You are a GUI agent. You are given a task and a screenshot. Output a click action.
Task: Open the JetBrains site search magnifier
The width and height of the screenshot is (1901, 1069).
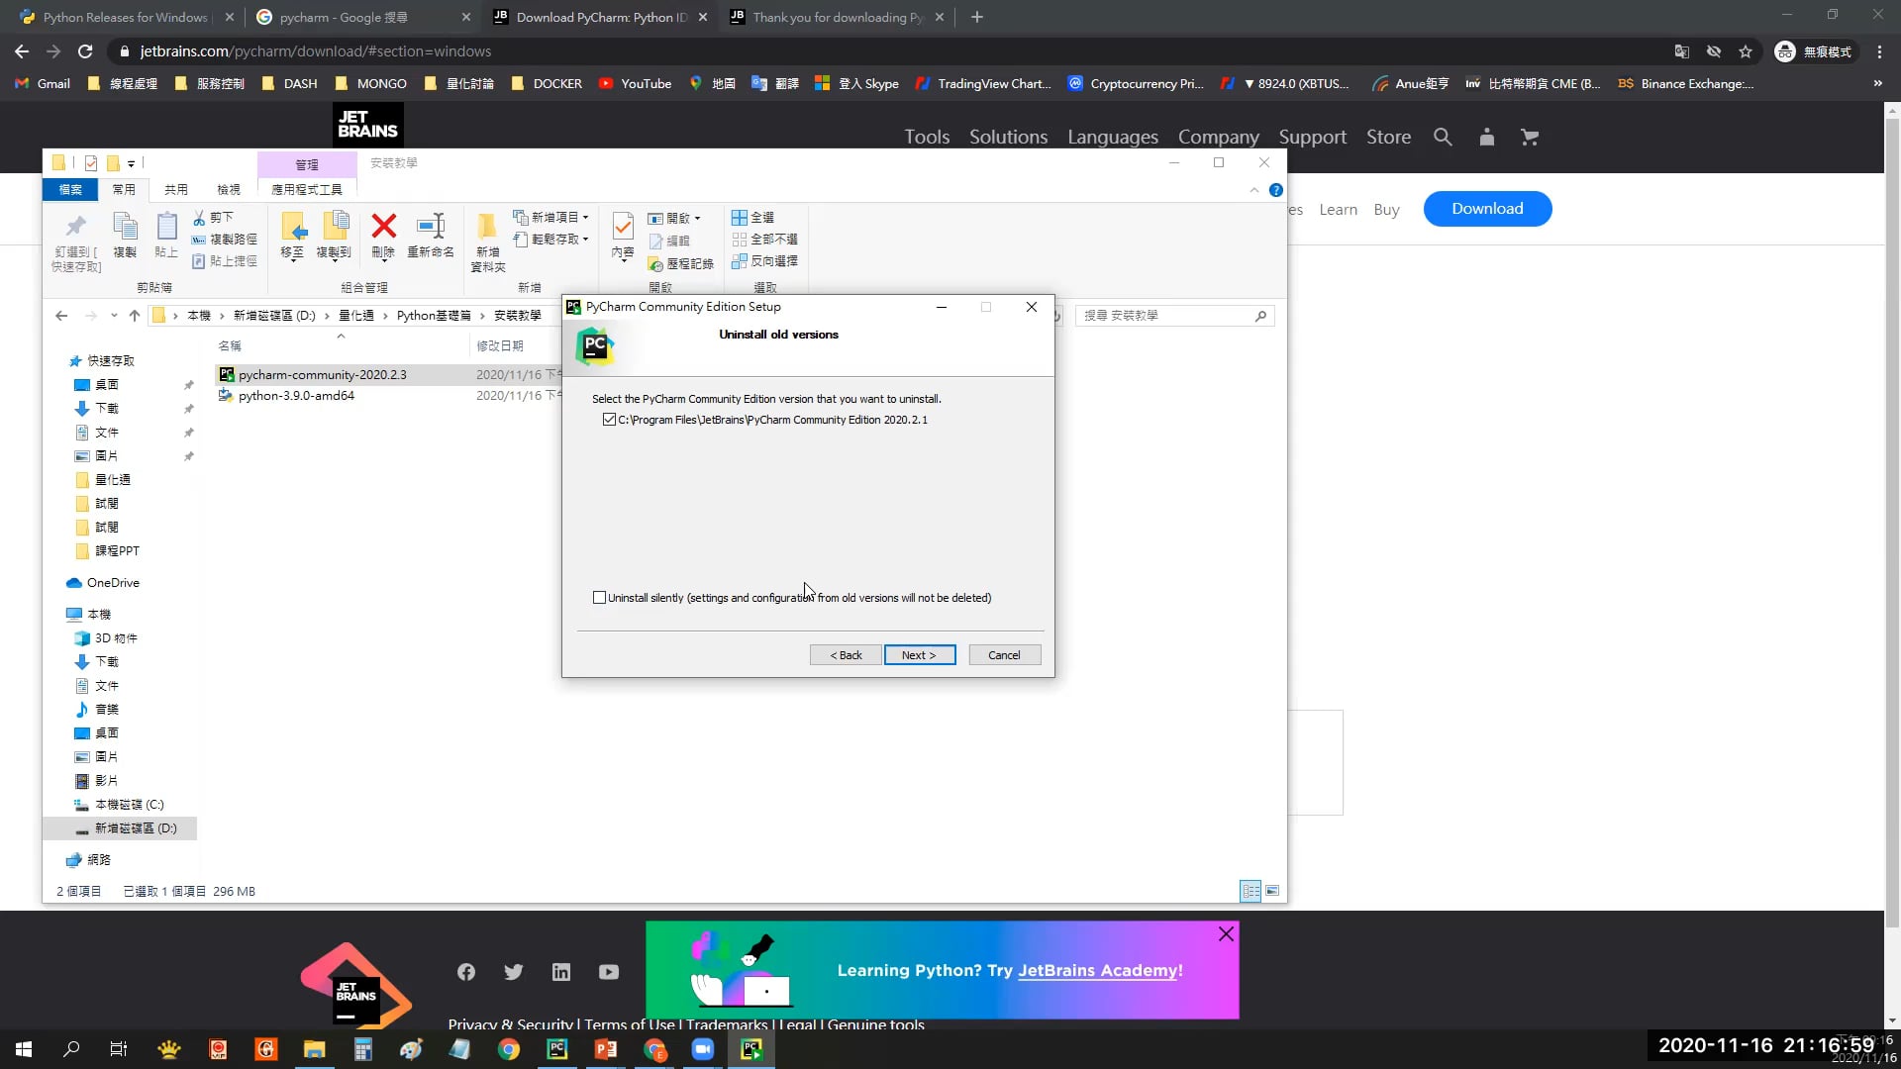point(1443,138)
